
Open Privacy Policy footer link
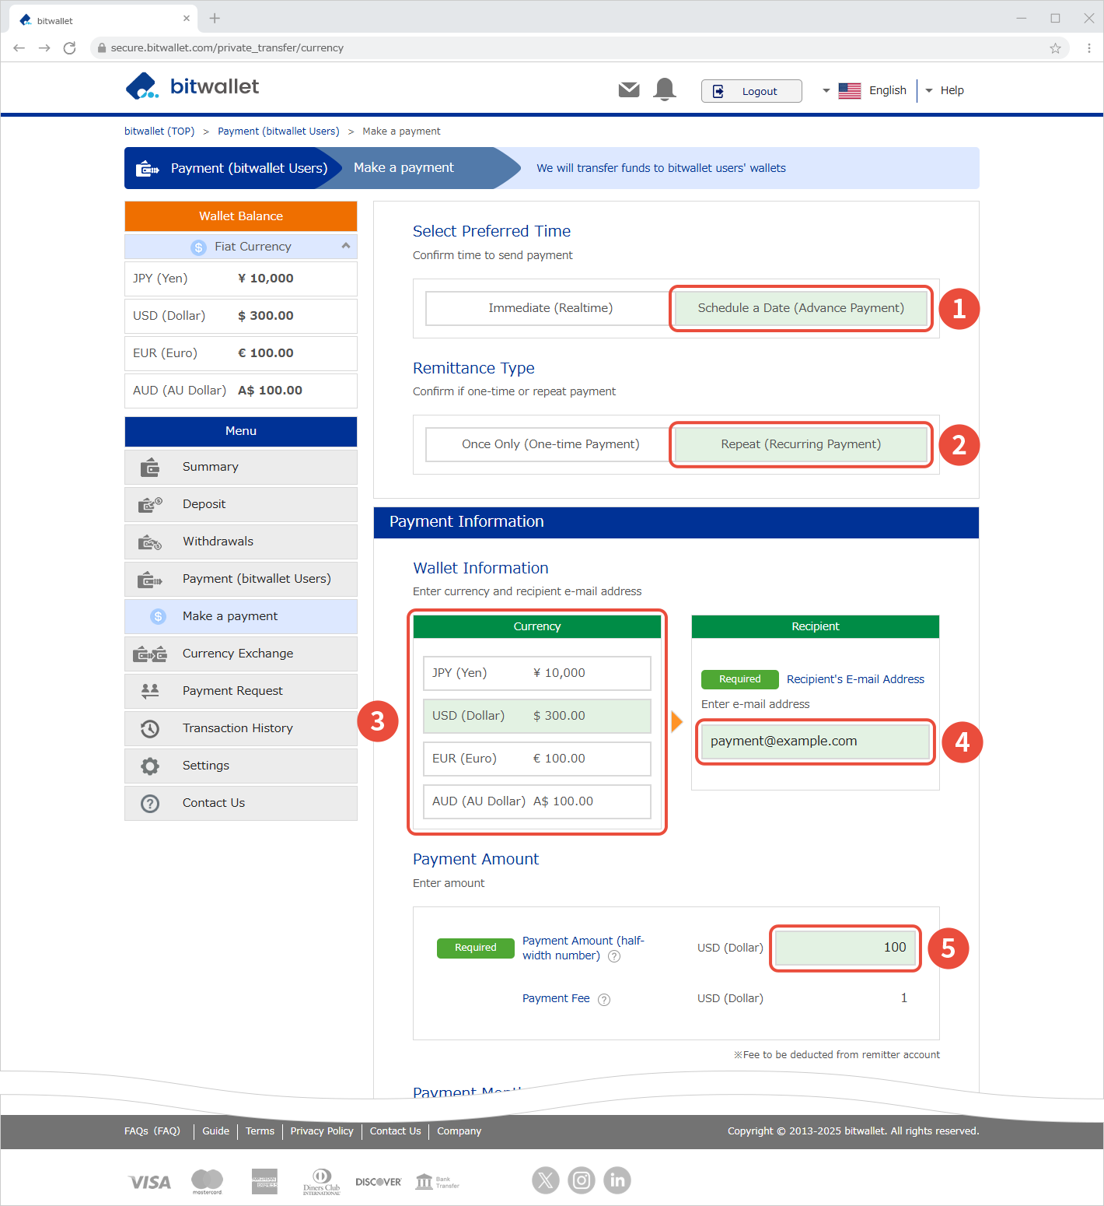pyautogui.click(x=322, y=1131)
